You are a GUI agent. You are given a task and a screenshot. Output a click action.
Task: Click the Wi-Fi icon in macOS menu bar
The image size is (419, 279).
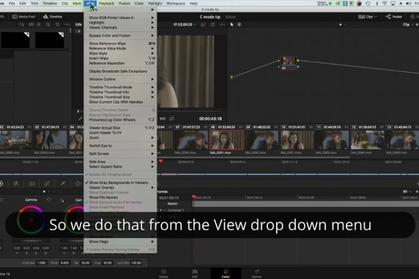[384, 3]
